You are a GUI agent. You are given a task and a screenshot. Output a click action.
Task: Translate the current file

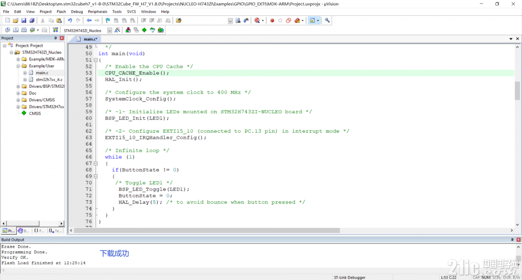[x=7, y=30]
